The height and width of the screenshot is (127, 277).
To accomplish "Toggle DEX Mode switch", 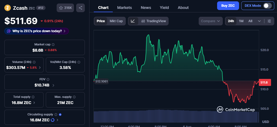I will point(267,6).
